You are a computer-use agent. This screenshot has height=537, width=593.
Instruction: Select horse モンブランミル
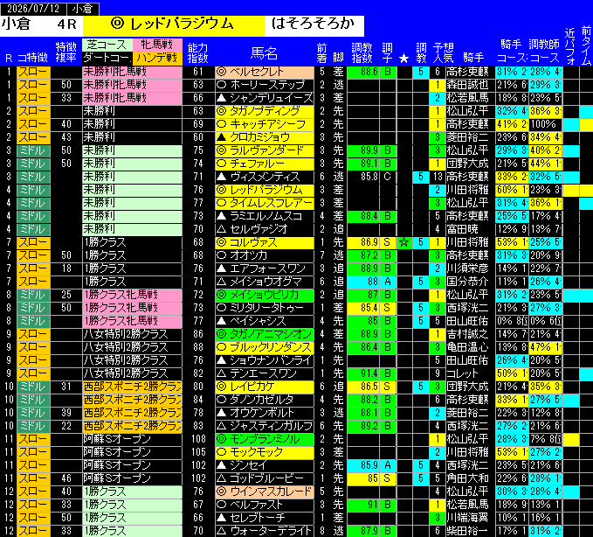coord(265,439)
